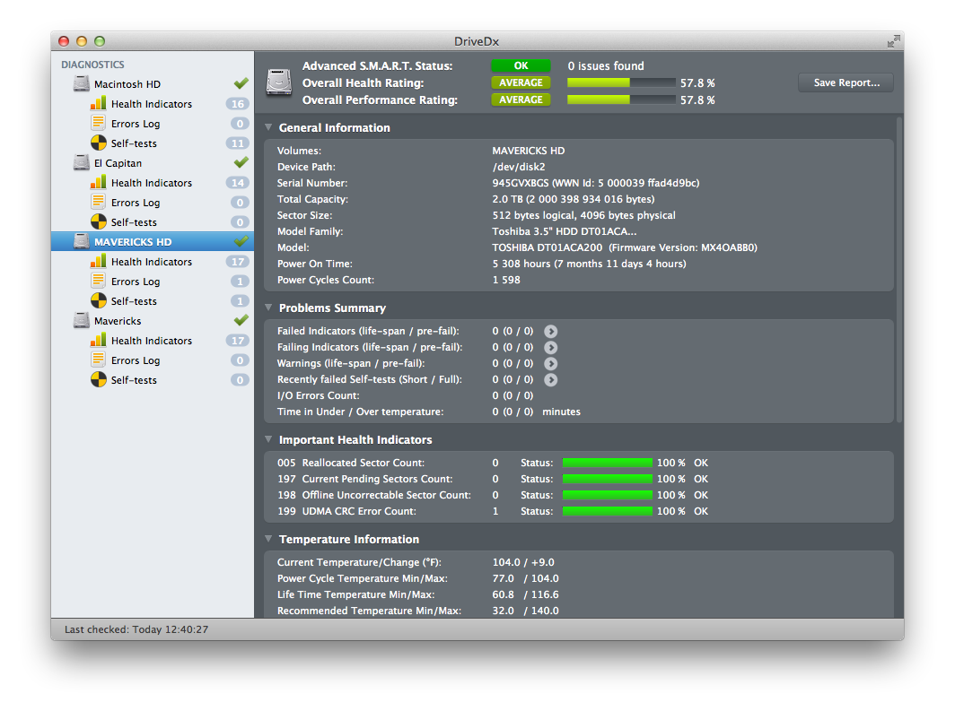This screenshot has width=955, height=711.
Task: Click arrow button next to Failing Indicators
Action: click(x=550, y=347)
